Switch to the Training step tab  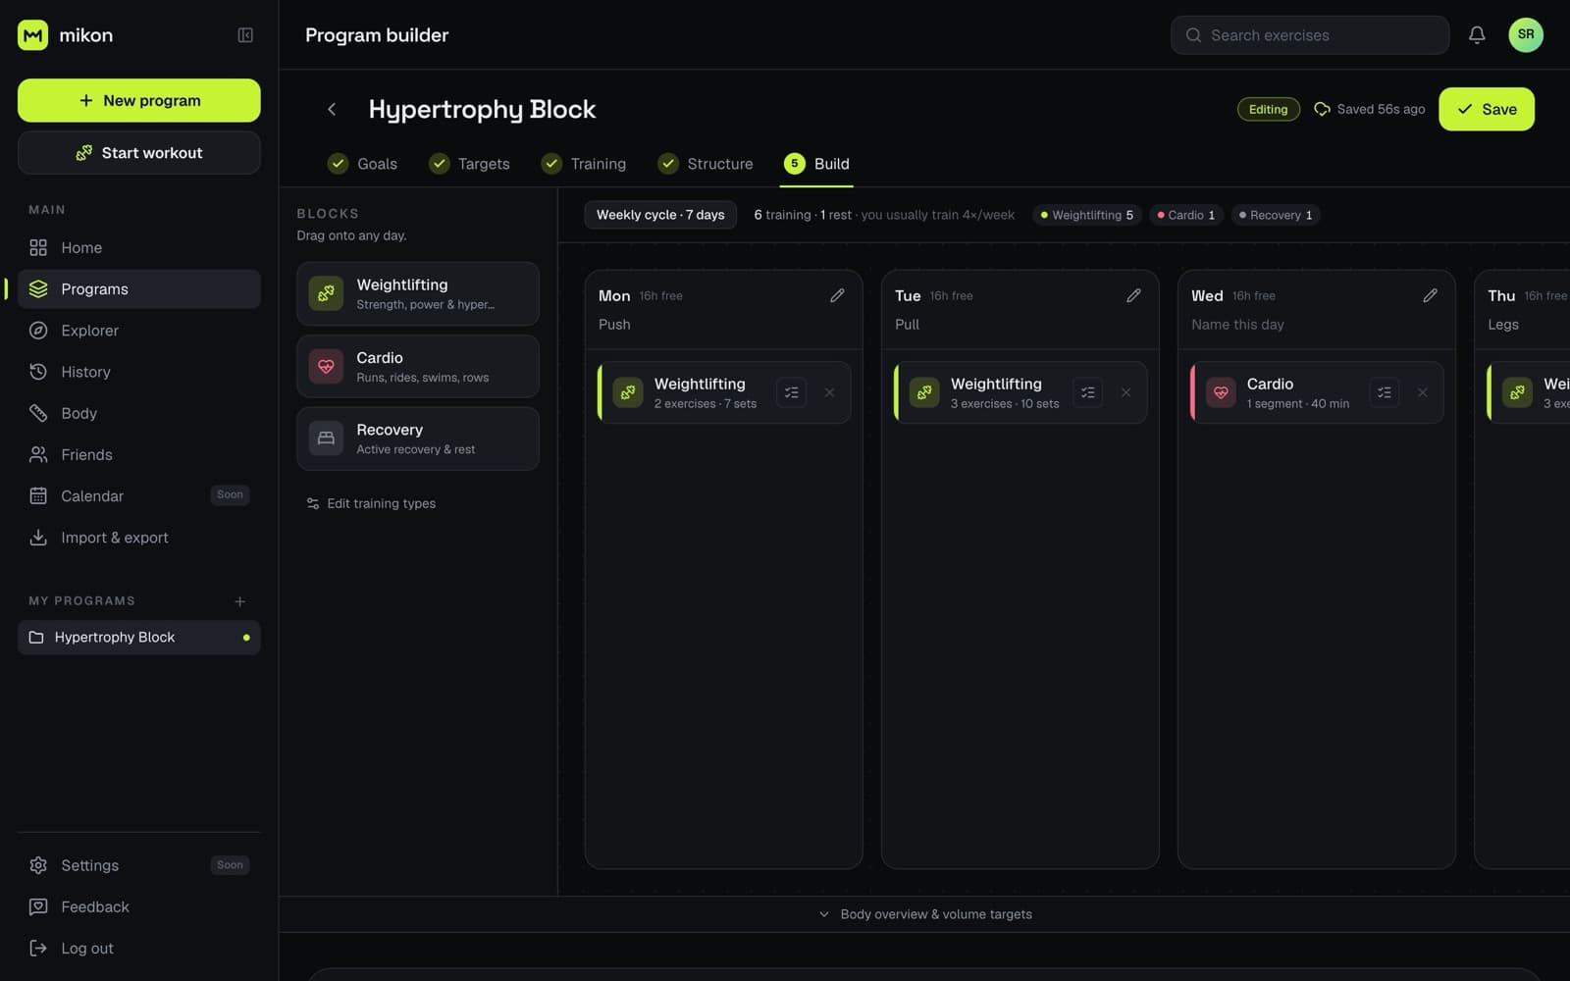pos(584,164)
